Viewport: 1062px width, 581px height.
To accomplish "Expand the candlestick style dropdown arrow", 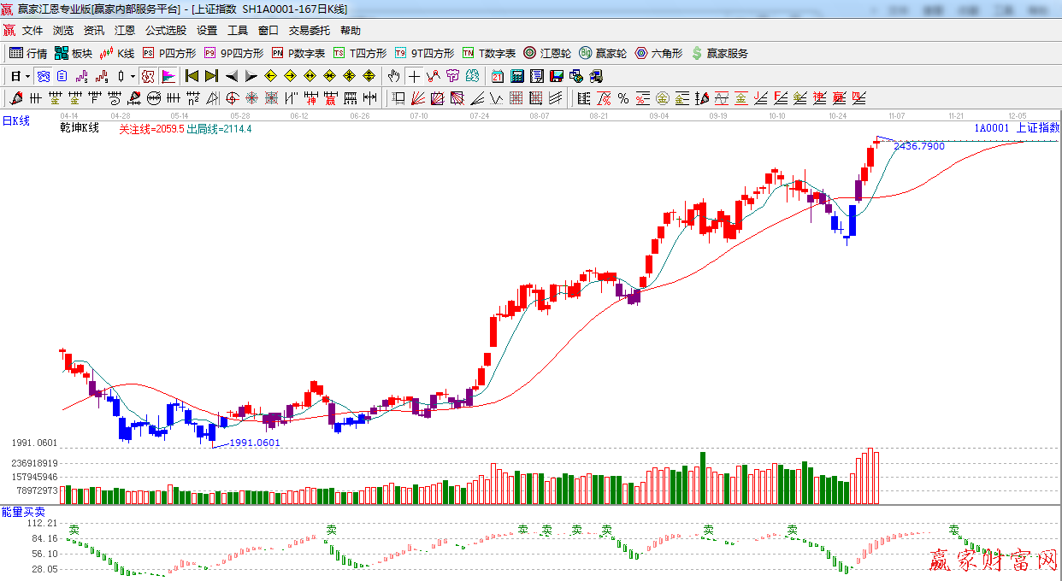I will tap(133, 76).
